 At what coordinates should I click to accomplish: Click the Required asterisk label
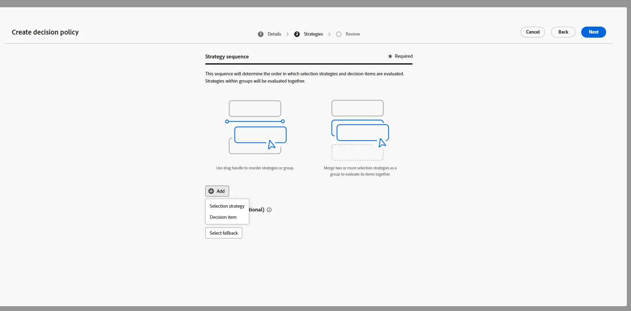tap(400, 56)
